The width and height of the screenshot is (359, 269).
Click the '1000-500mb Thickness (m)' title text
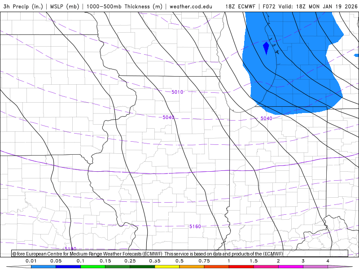pos(124,6)
